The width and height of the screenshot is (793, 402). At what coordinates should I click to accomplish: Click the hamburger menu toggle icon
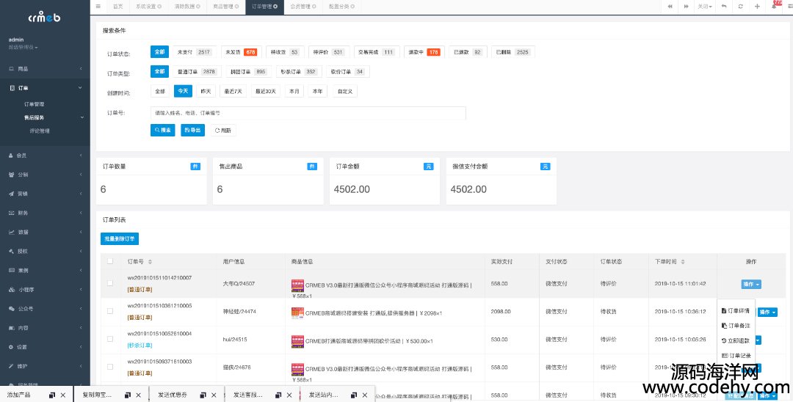[x=99, y=6]
